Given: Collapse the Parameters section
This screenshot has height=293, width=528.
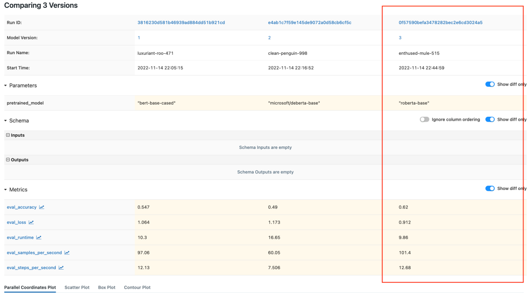Looking at the screenshot, I should (x=6, y=85).
